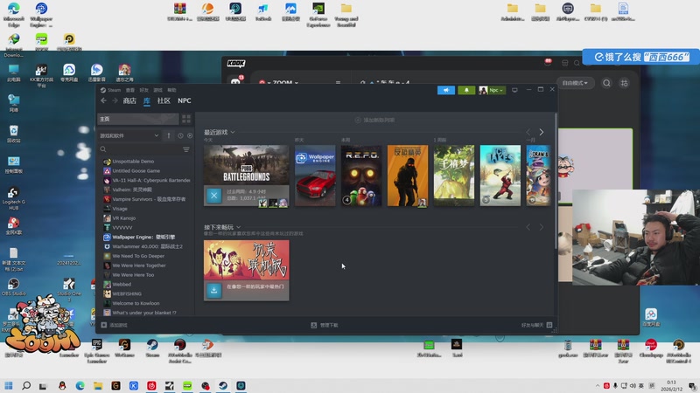Viewport: 700px width, 393px height.
Task: Open OBS Studio desktop shortcut
Action: click(x=13, y=287)
